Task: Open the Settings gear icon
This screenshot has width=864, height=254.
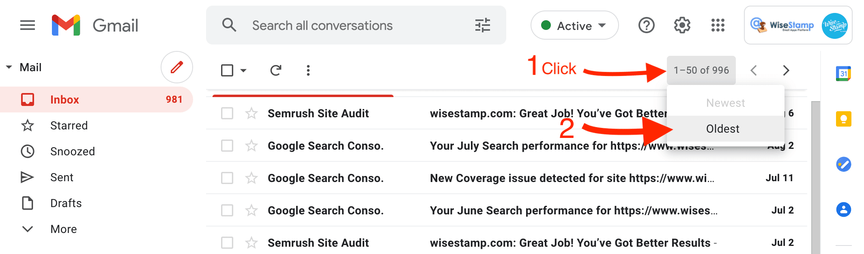Action: pyautogui.click(x=682, y=25)
